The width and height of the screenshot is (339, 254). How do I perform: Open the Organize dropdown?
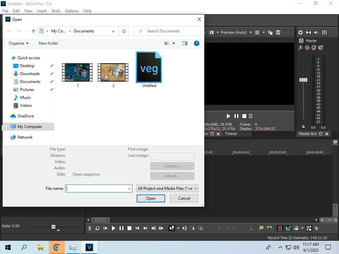coord(19,43)
